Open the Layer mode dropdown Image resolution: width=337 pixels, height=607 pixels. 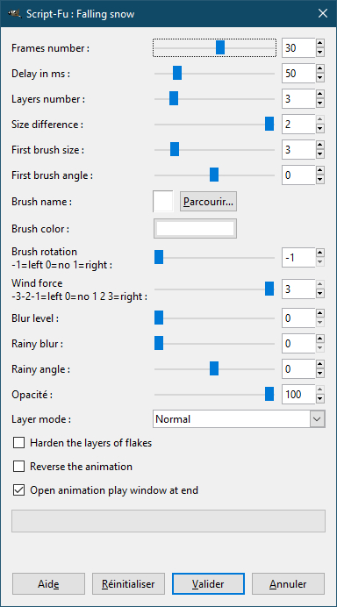(239, 419)
